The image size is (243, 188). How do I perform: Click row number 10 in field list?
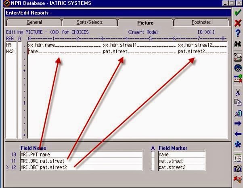tap(13, 155)
